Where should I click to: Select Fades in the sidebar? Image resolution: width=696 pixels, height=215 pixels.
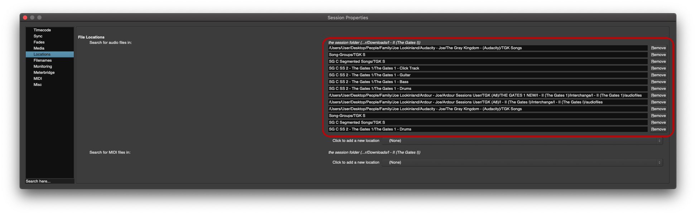pyautogui.click(x=39, y=42)
